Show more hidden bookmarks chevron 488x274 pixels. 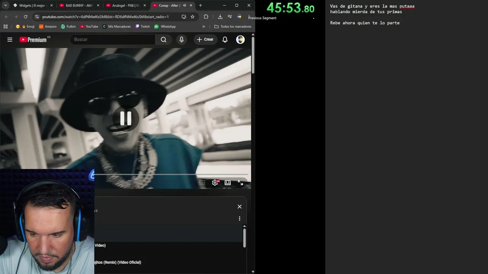204,27
